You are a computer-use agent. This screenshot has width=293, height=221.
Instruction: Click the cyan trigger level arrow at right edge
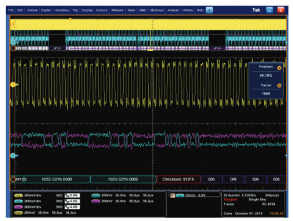pyautogui.click(x=286, y=155)
